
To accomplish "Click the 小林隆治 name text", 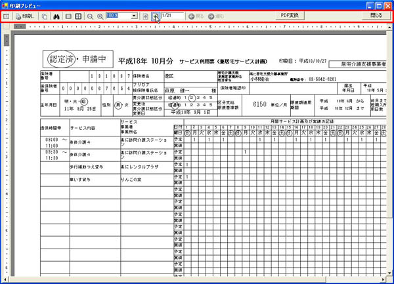I will pos(259,79).
